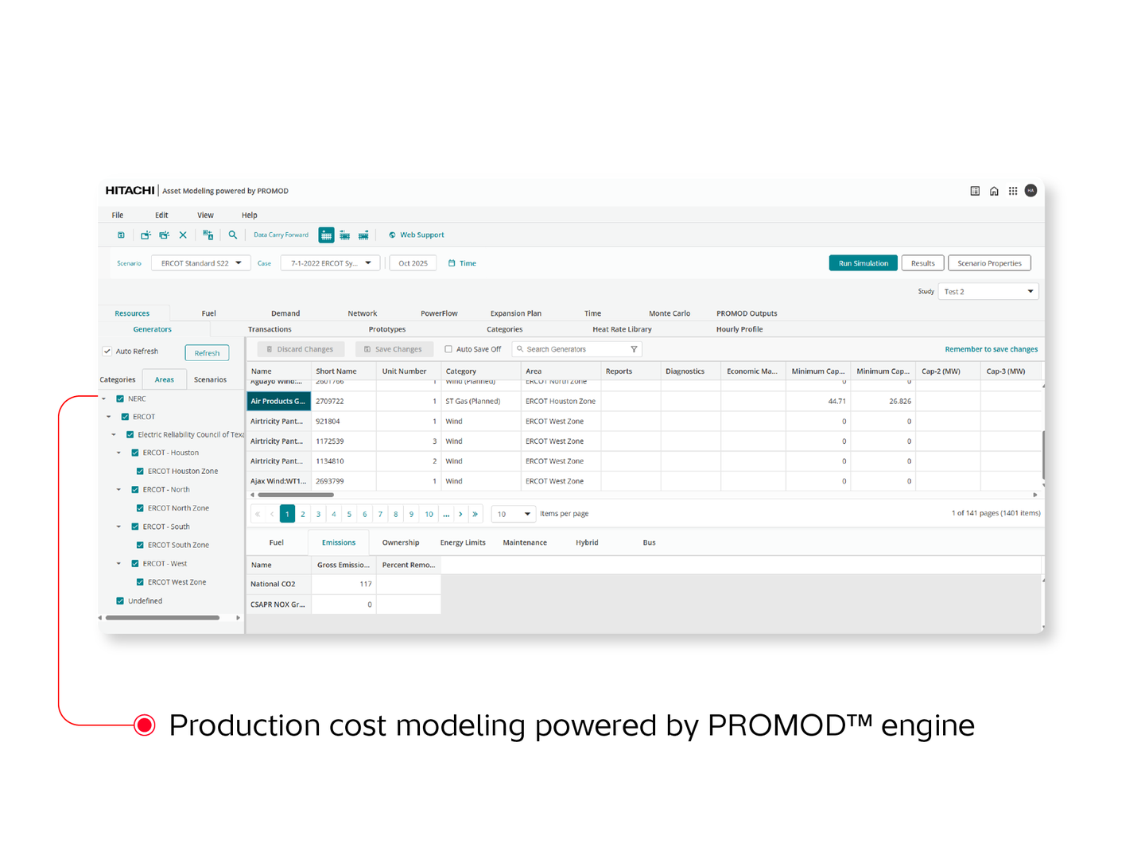Switch to the Emissions tab

(x=338, y=542)
